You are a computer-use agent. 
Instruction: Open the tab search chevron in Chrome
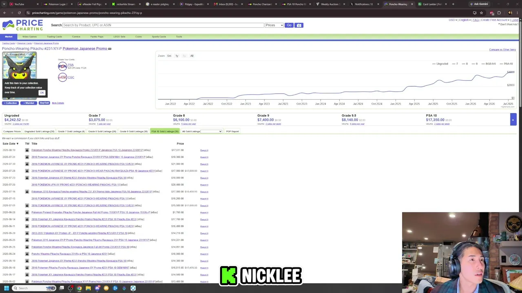pyautogui.click(x=3, y=4)
